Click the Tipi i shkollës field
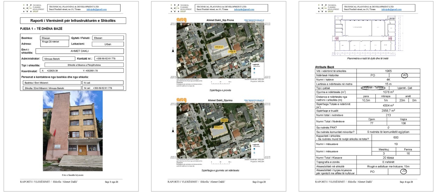 click(x=84, y=65)
